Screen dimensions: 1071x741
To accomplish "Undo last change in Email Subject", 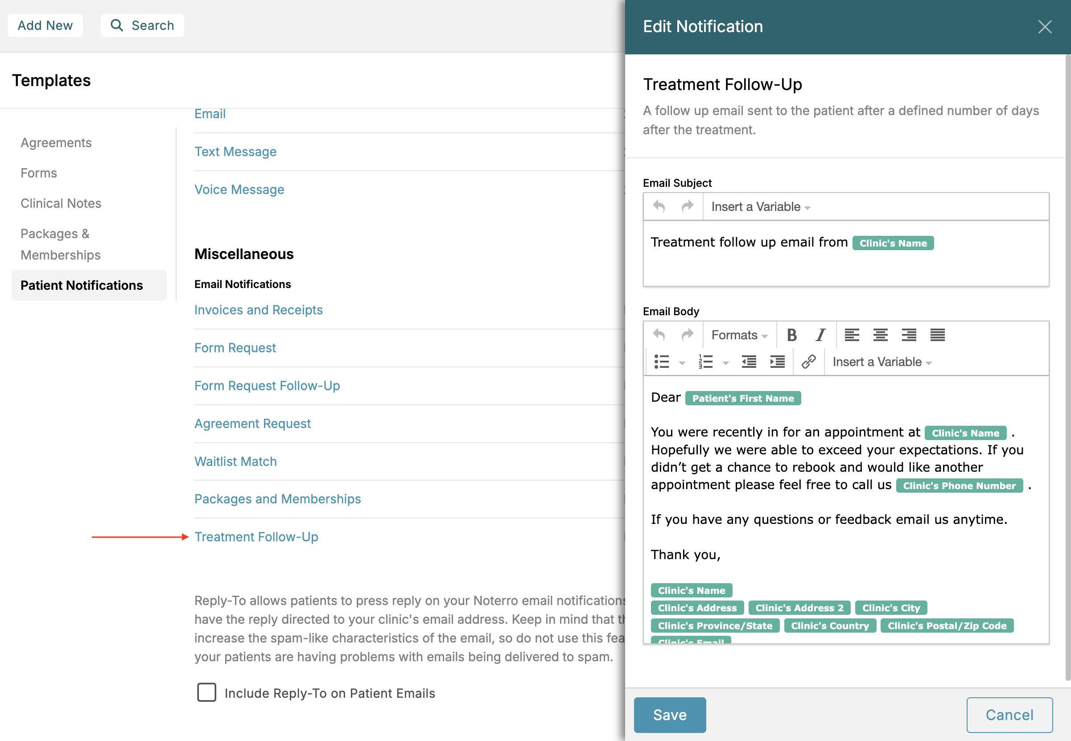I will tap(659, 206).
